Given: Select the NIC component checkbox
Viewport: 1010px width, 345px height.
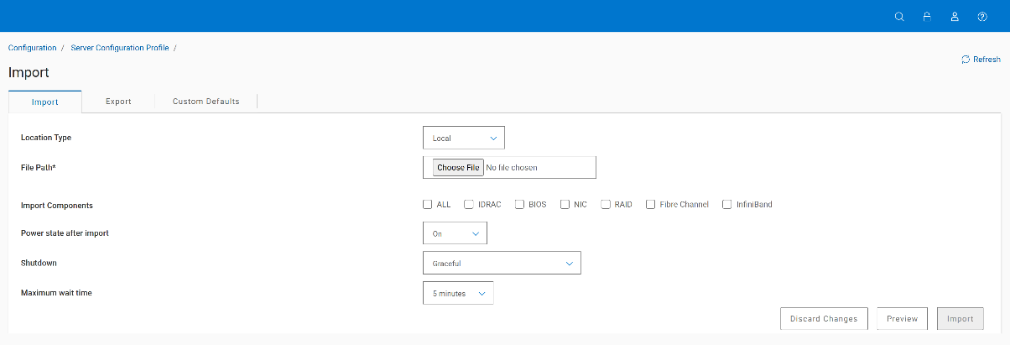Looking at the screenshot, I should 565,204.
